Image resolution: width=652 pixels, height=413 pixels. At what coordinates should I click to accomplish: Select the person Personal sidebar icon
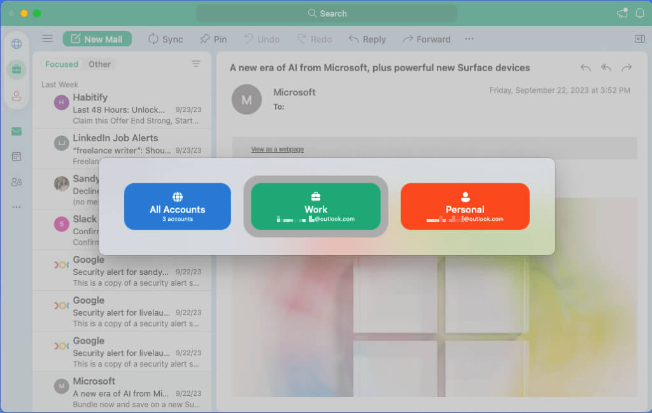(17, 96)
